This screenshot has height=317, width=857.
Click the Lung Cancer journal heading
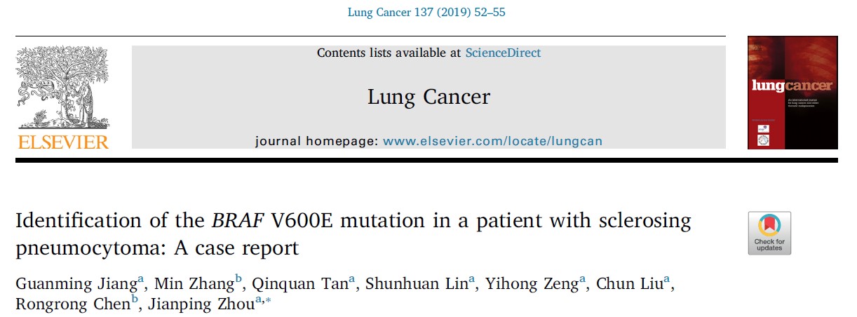click(428, 97)
